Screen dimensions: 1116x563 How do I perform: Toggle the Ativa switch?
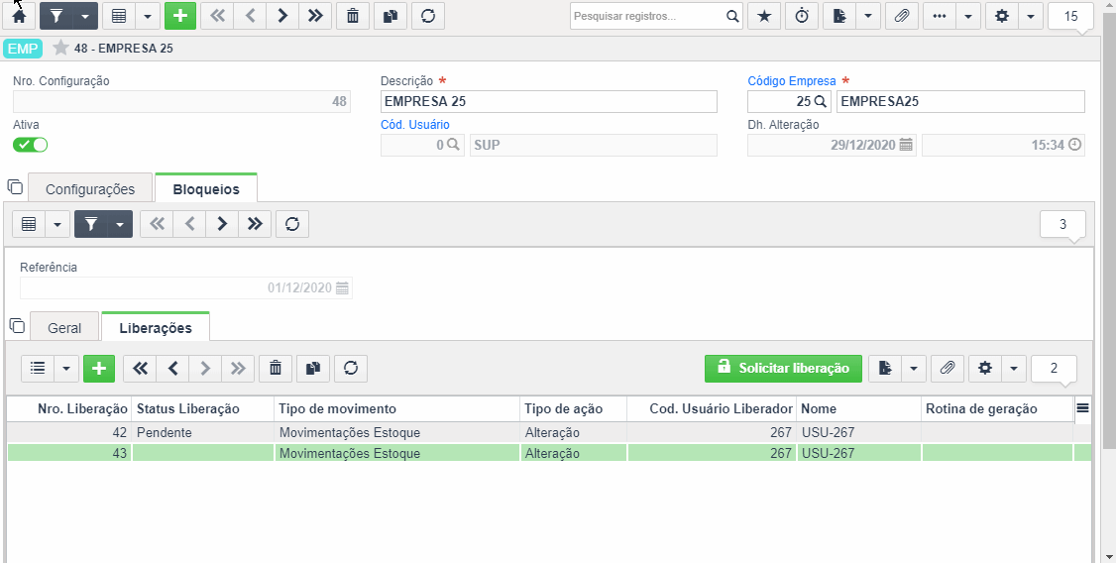click(x=30, y=145)
